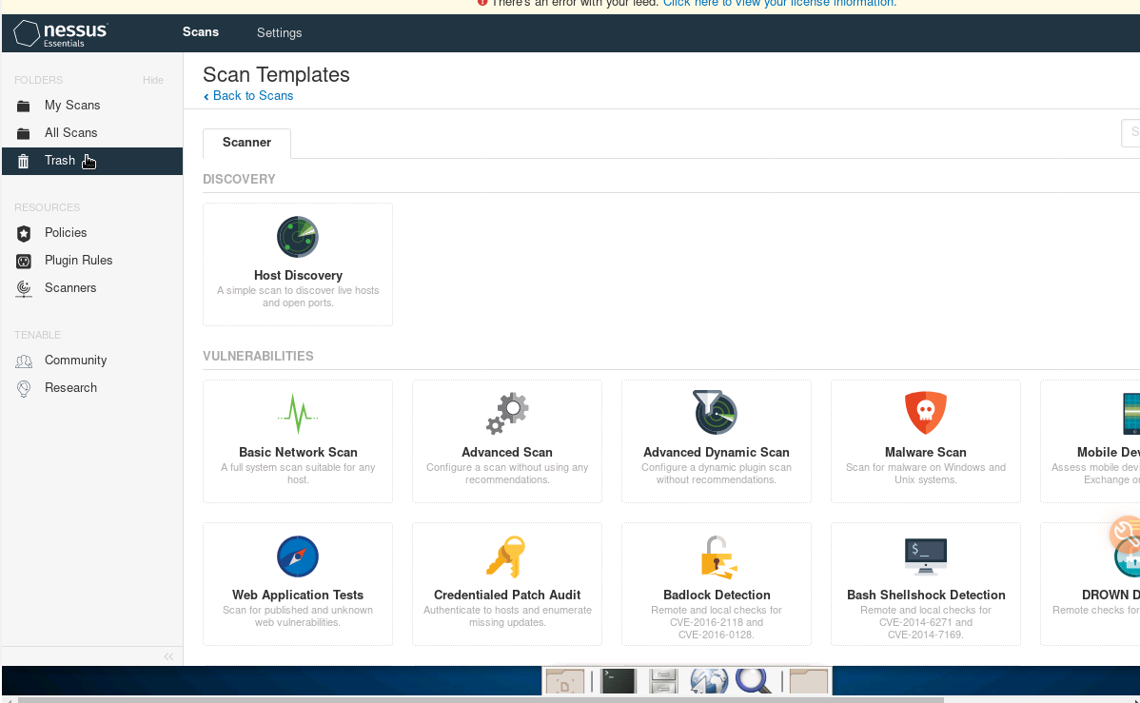
Task: Launch web browser globe icon
Action: [x=709, y=682]
